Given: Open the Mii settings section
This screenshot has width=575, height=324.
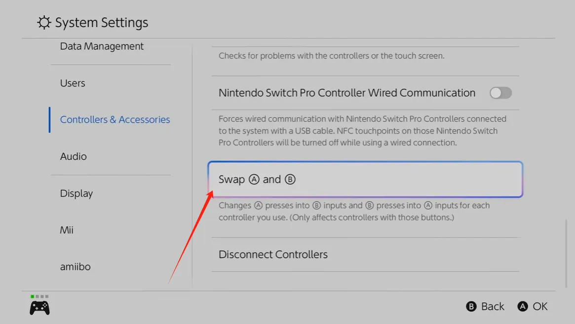Looking at the screenshot, I should pos(67,230).
